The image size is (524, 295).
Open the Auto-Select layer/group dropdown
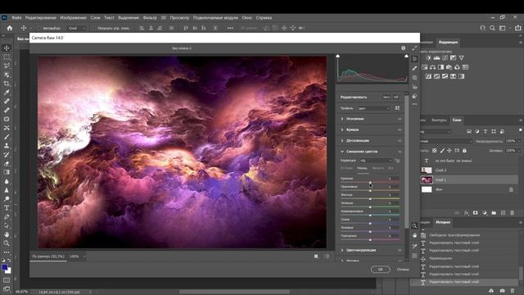tap(76, 29)
